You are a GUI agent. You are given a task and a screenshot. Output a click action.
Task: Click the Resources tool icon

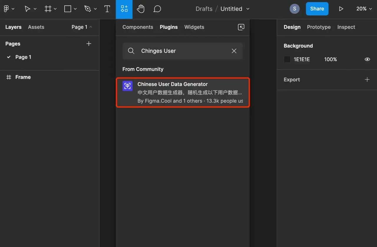(124, 9)
